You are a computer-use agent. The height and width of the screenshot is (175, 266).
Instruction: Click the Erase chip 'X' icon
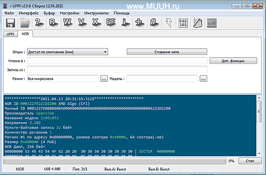(97, 23)
